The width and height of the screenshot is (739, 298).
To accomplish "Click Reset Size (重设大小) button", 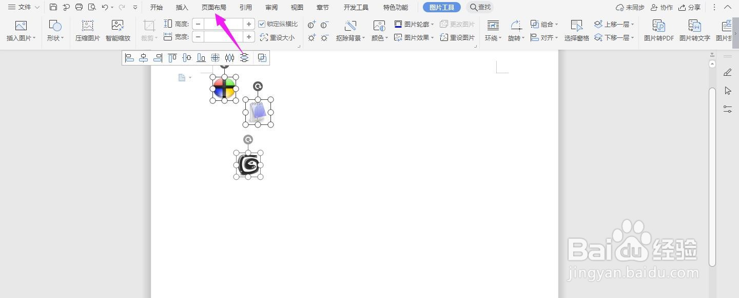I will pos(277,37).
